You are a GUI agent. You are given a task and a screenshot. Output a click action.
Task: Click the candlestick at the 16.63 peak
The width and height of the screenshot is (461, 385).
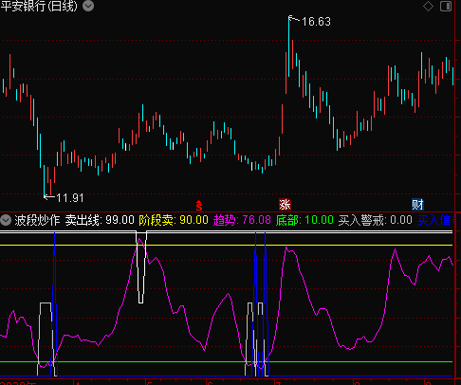289,47
